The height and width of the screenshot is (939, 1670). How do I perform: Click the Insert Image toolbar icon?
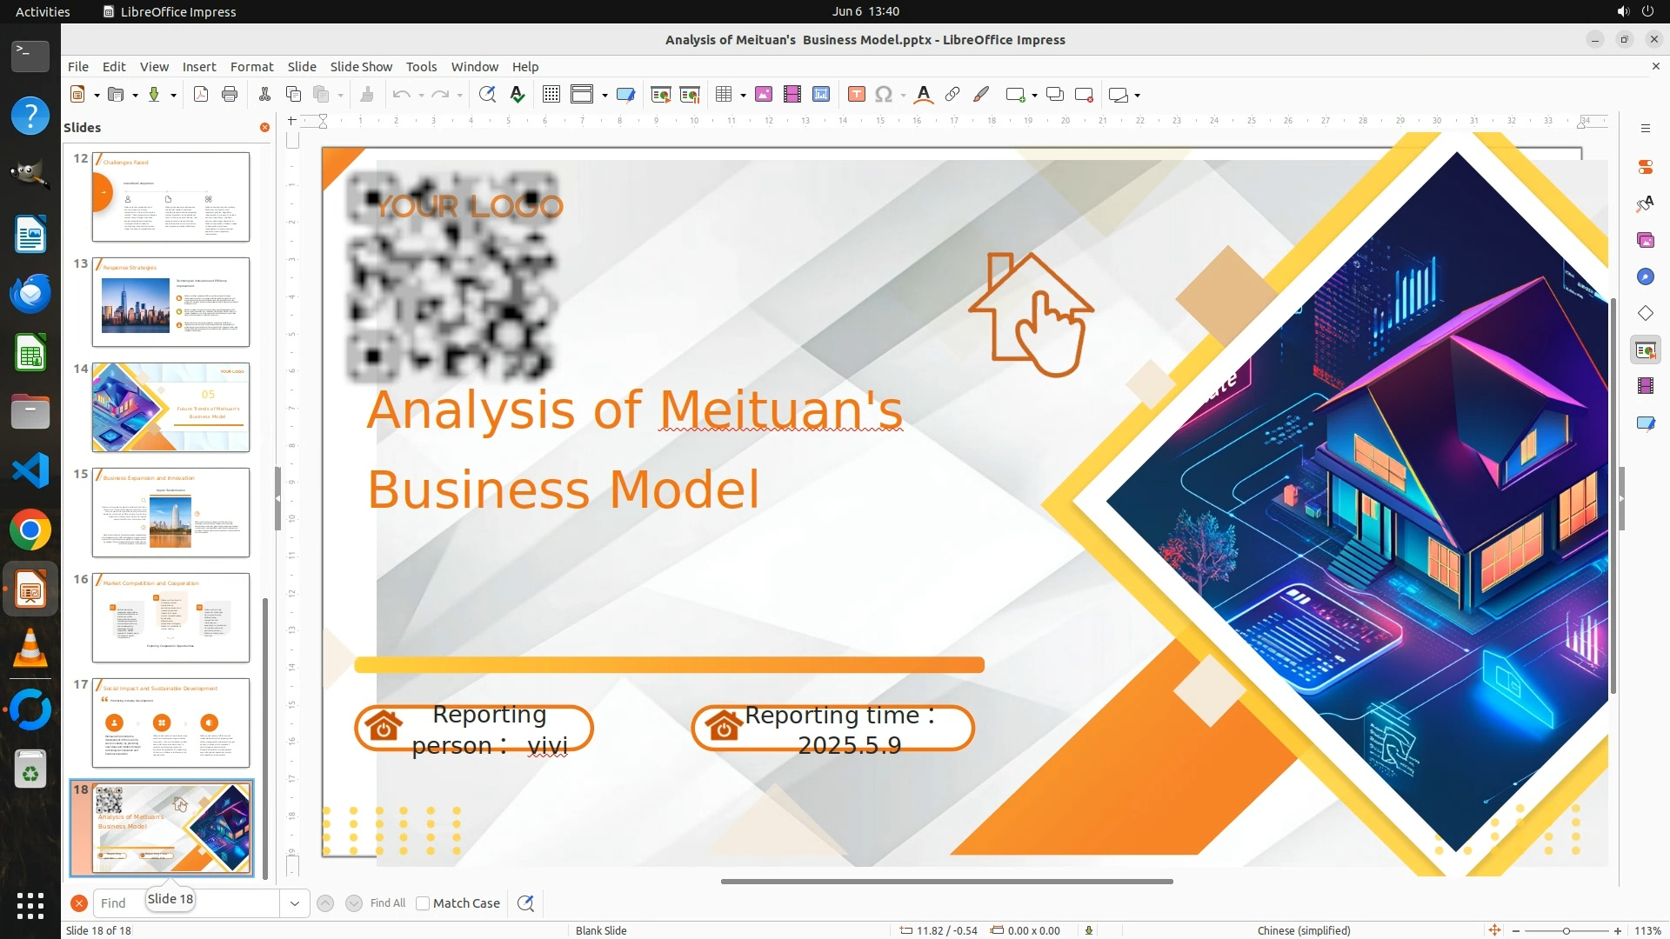click(x=764, y=95)
